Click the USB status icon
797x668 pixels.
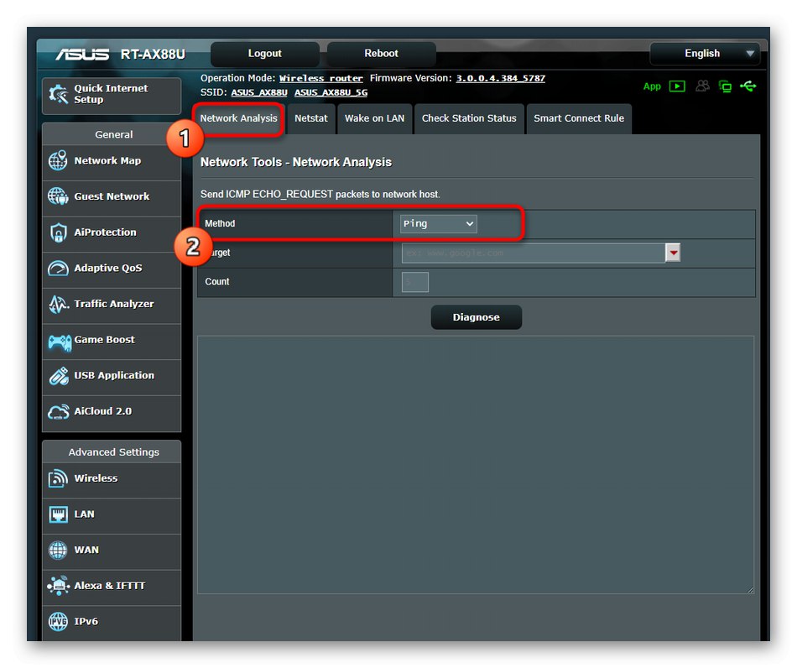tap(748, 86)
